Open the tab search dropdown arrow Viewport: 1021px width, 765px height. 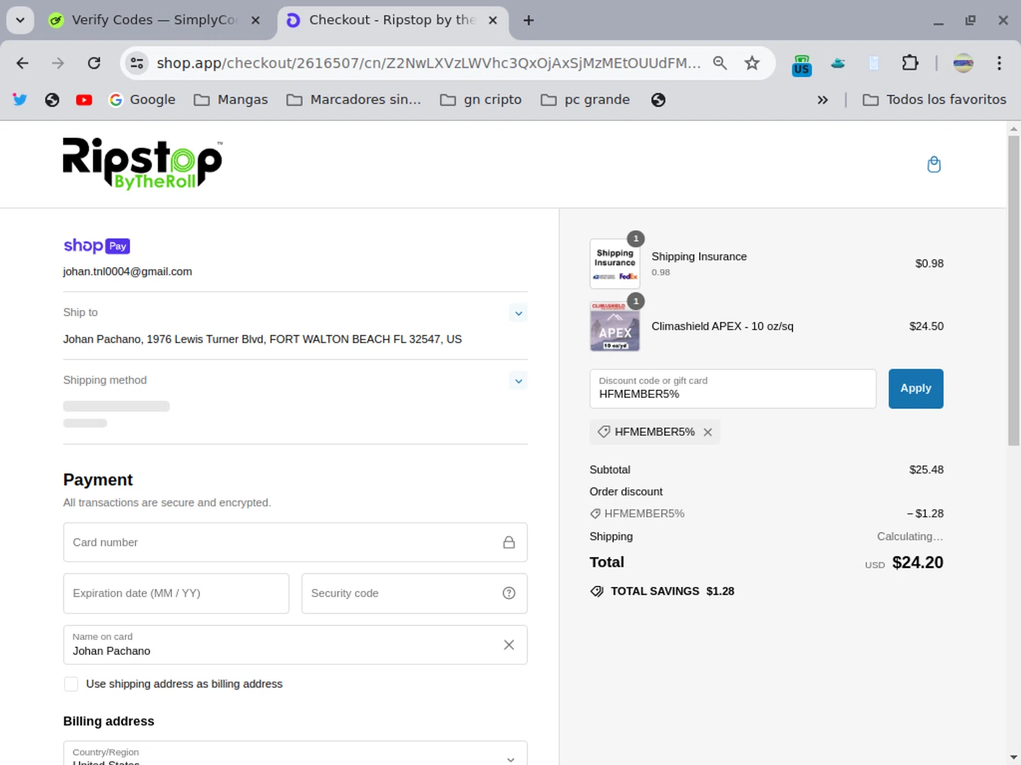point(20,20)
